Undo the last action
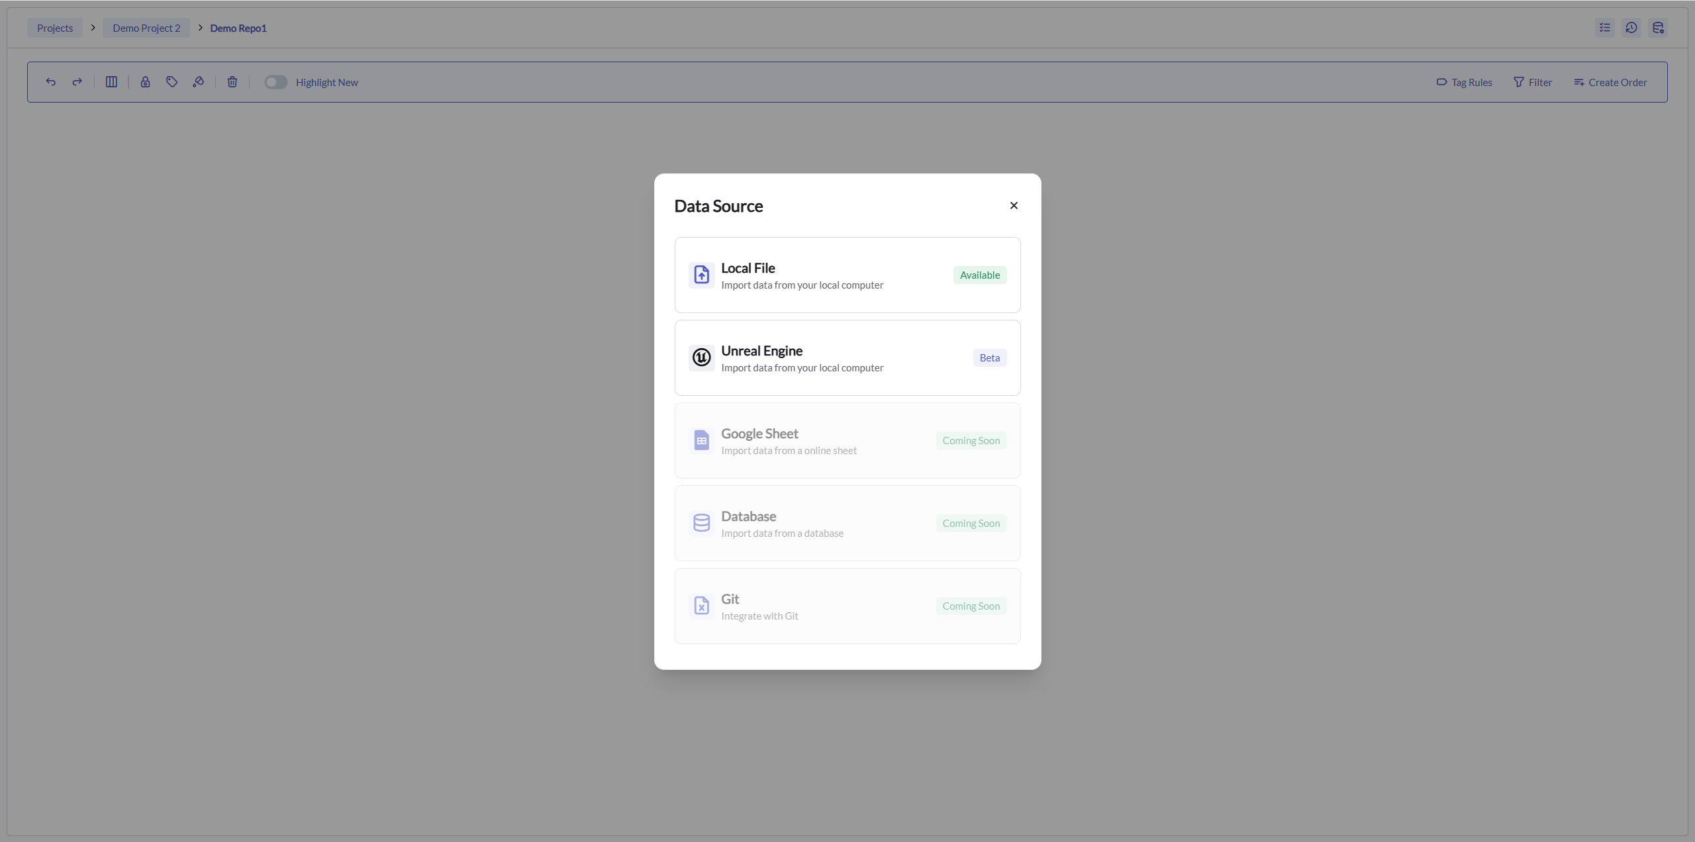 click(x=50, y=81)
